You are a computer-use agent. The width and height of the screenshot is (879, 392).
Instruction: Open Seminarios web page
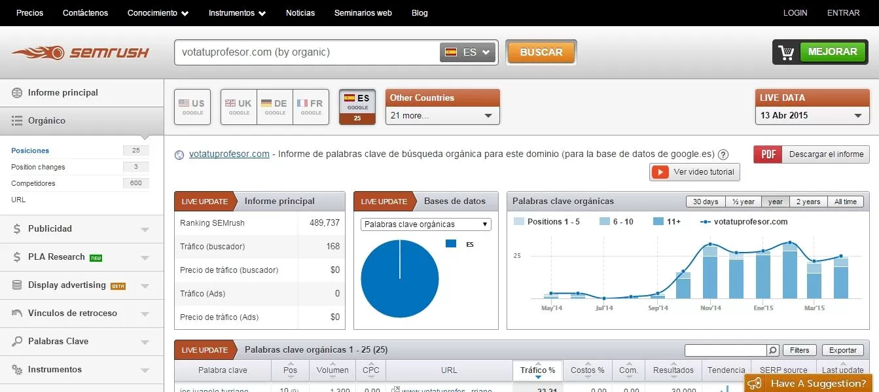363,13
